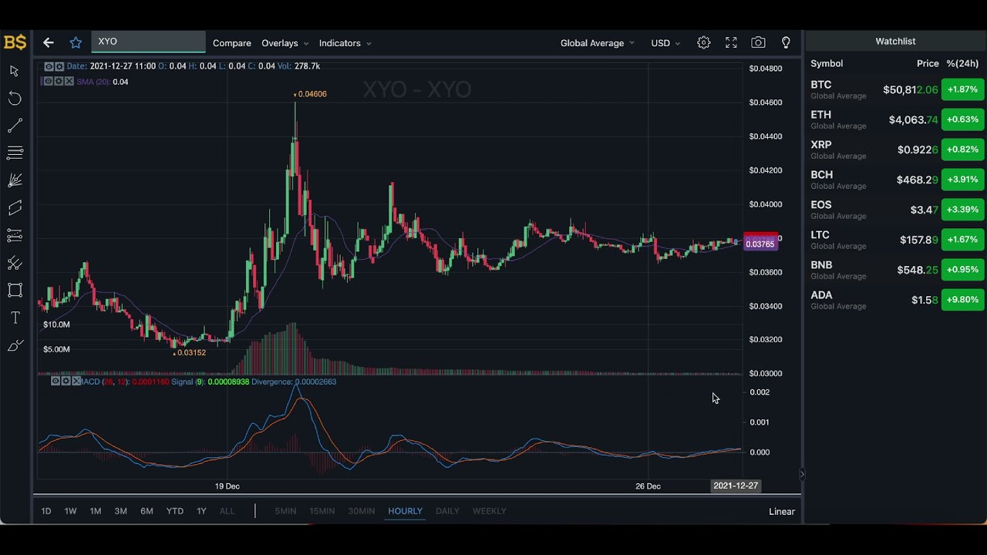Switch to 15MIN interval
This screenshot has height=555, width=987.
point(322,511)
